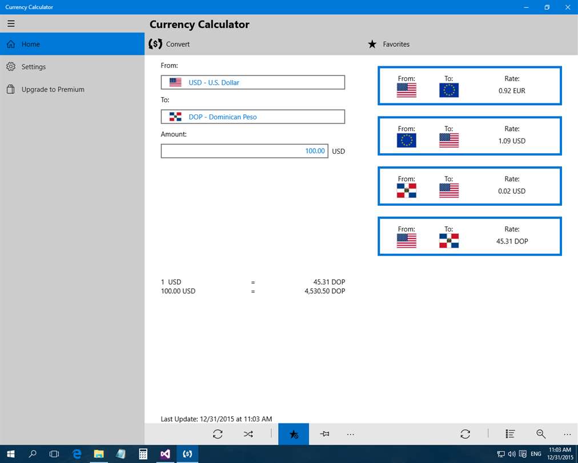Viewport: 578px width, 463px height.
Task: Open the taskbar search
Action: (x=33, y=454)
